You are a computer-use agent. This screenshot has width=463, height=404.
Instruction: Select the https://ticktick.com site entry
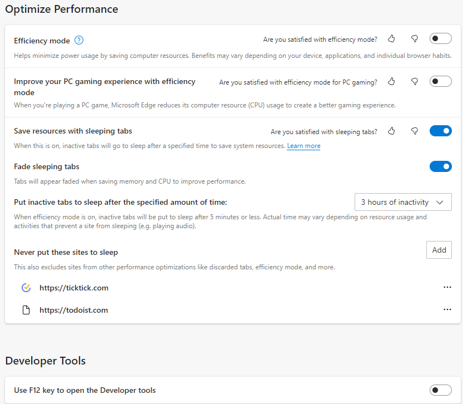coord(73,288)
